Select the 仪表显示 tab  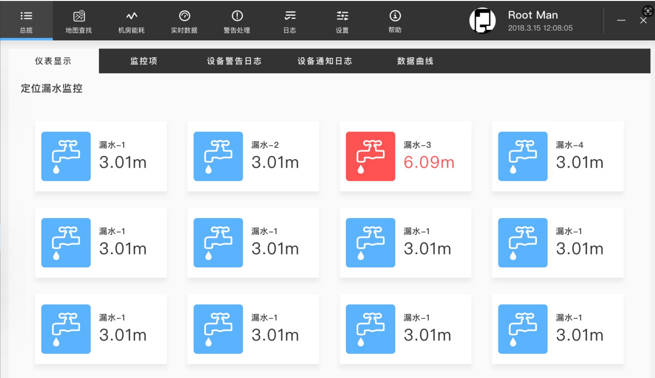[x=53, y=61]
